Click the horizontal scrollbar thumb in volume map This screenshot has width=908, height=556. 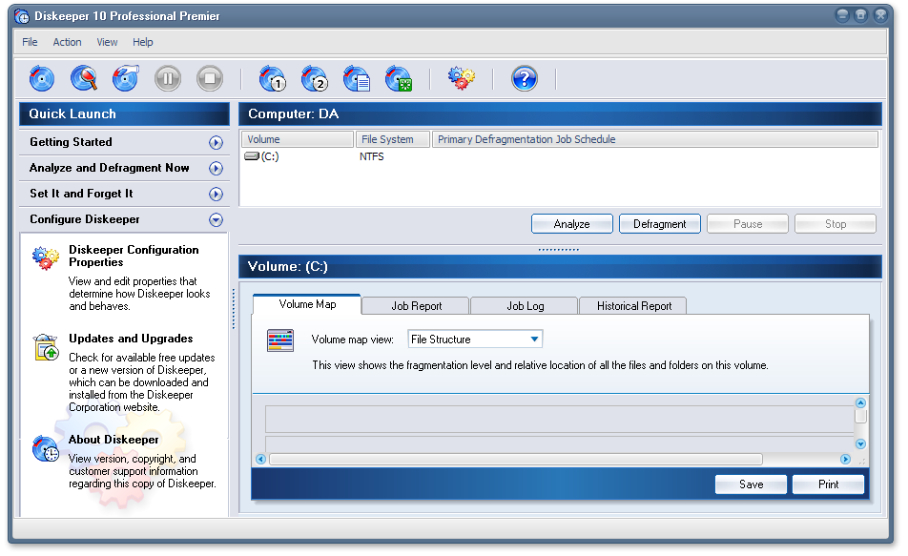coord(515,460)
